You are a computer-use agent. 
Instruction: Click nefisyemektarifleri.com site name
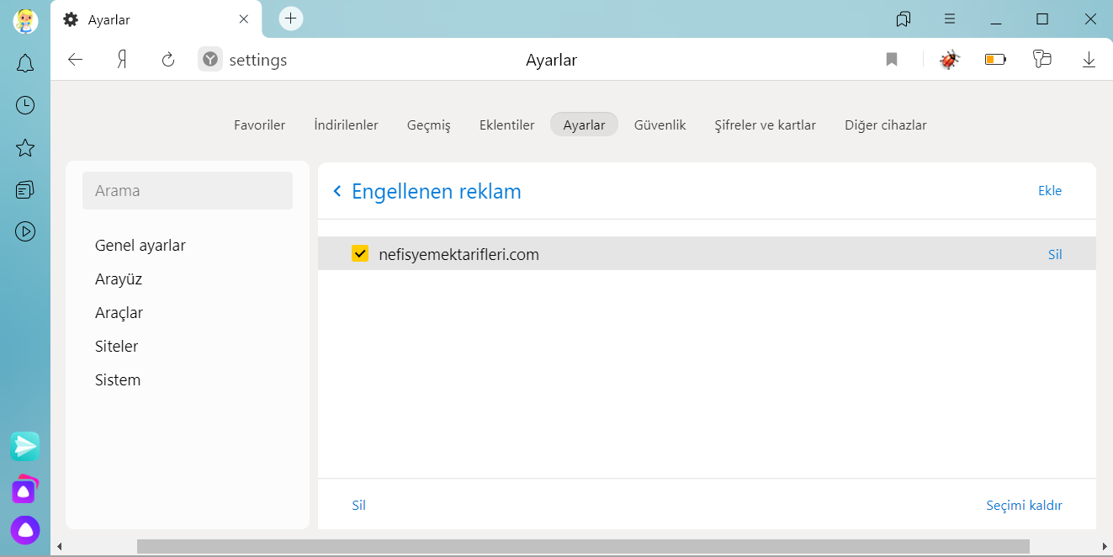coord(458,254)
